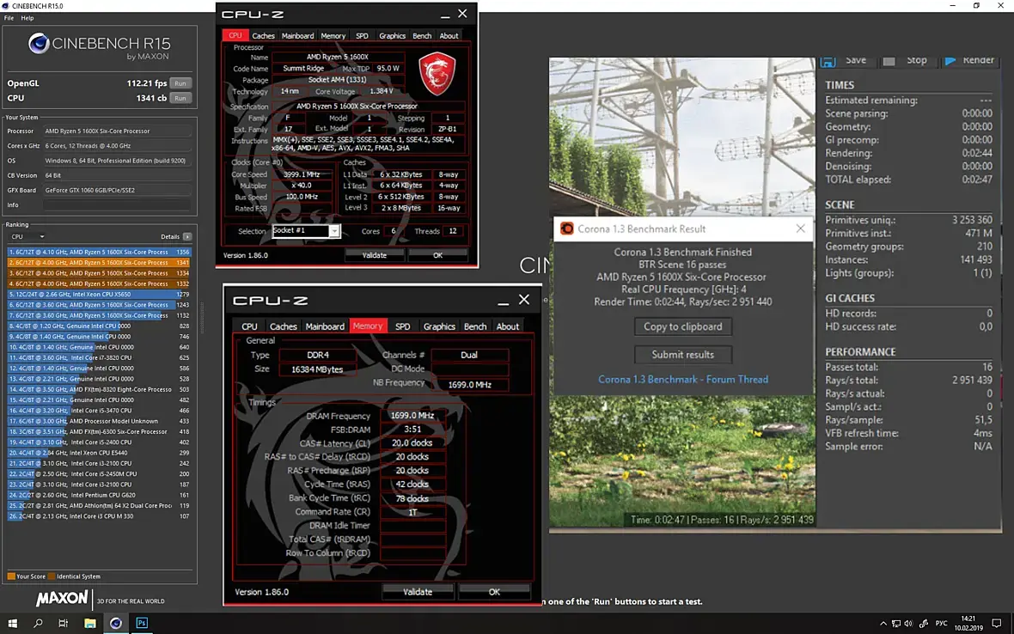Click the volume speaker tray icon
The height and width of the screenshot is (634, 1014).
(x=908, y=624)
